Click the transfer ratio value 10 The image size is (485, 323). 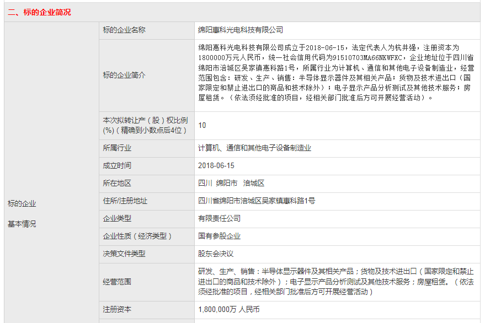click(202, 125)
